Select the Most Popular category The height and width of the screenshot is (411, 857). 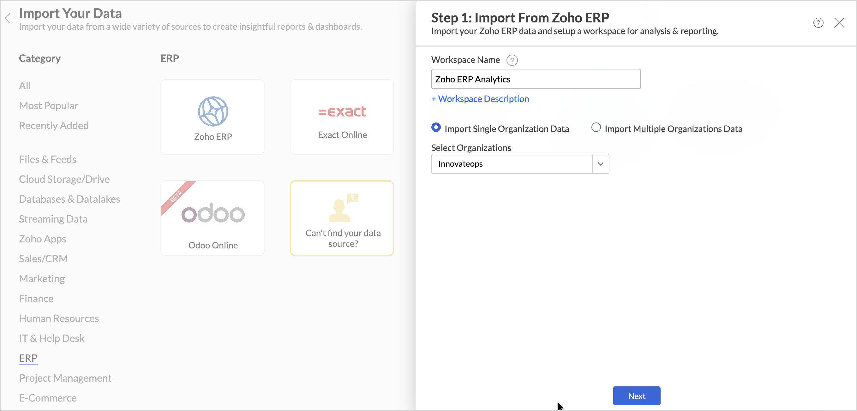click(x=49, y=106)
